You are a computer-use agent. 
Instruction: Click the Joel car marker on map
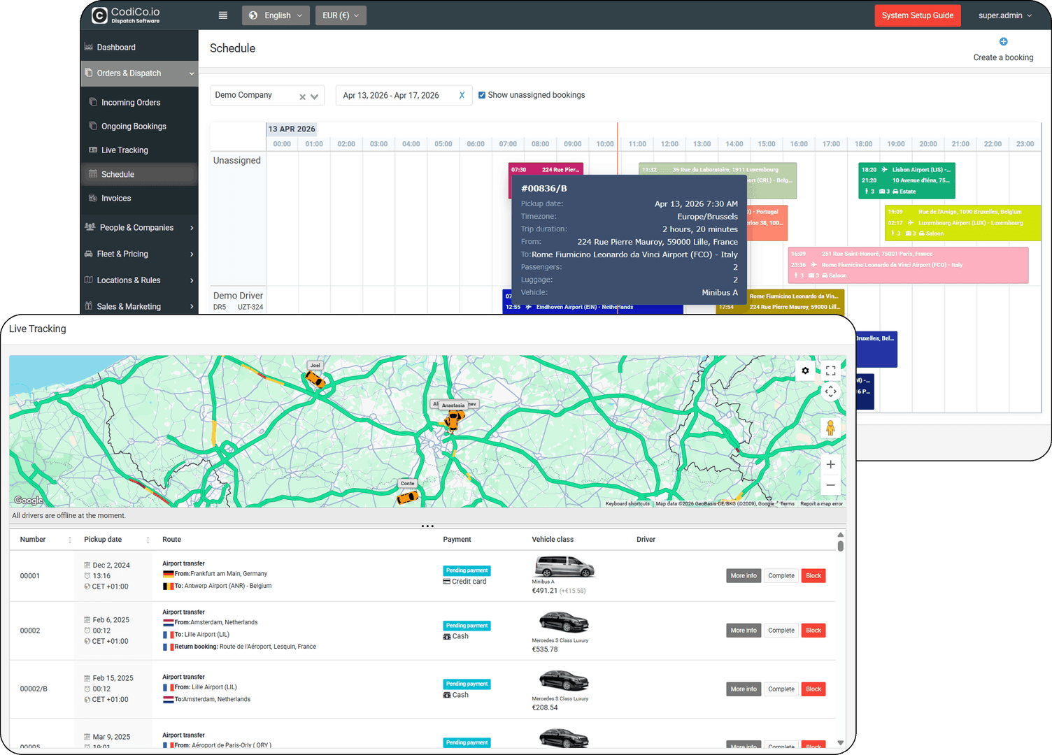[315, 379]
